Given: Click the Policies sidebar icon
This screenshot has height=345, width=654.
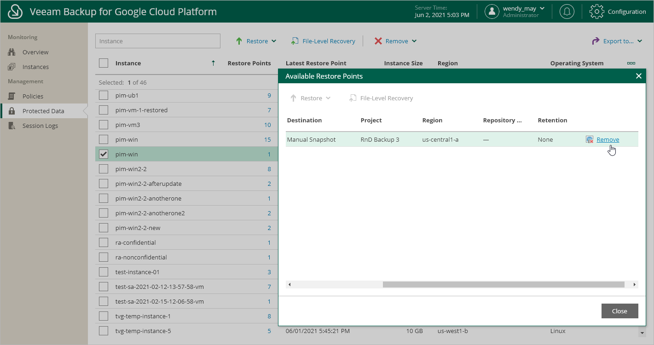Looking at the screenshot, I should click(x=12, y=96).
